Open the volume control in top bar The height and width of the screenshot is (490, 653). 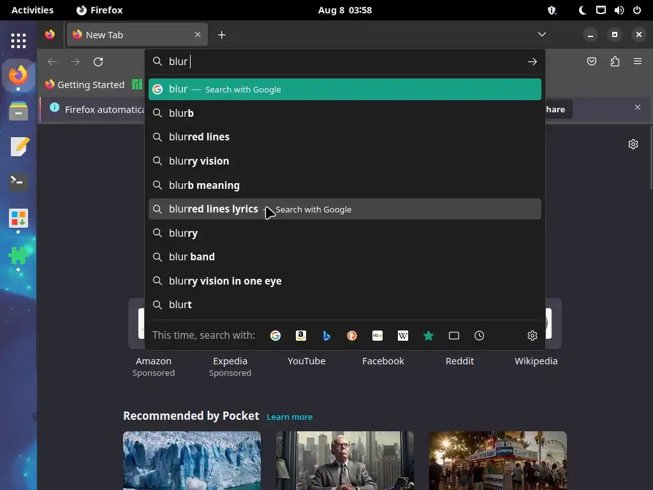(x=619, y=10)
